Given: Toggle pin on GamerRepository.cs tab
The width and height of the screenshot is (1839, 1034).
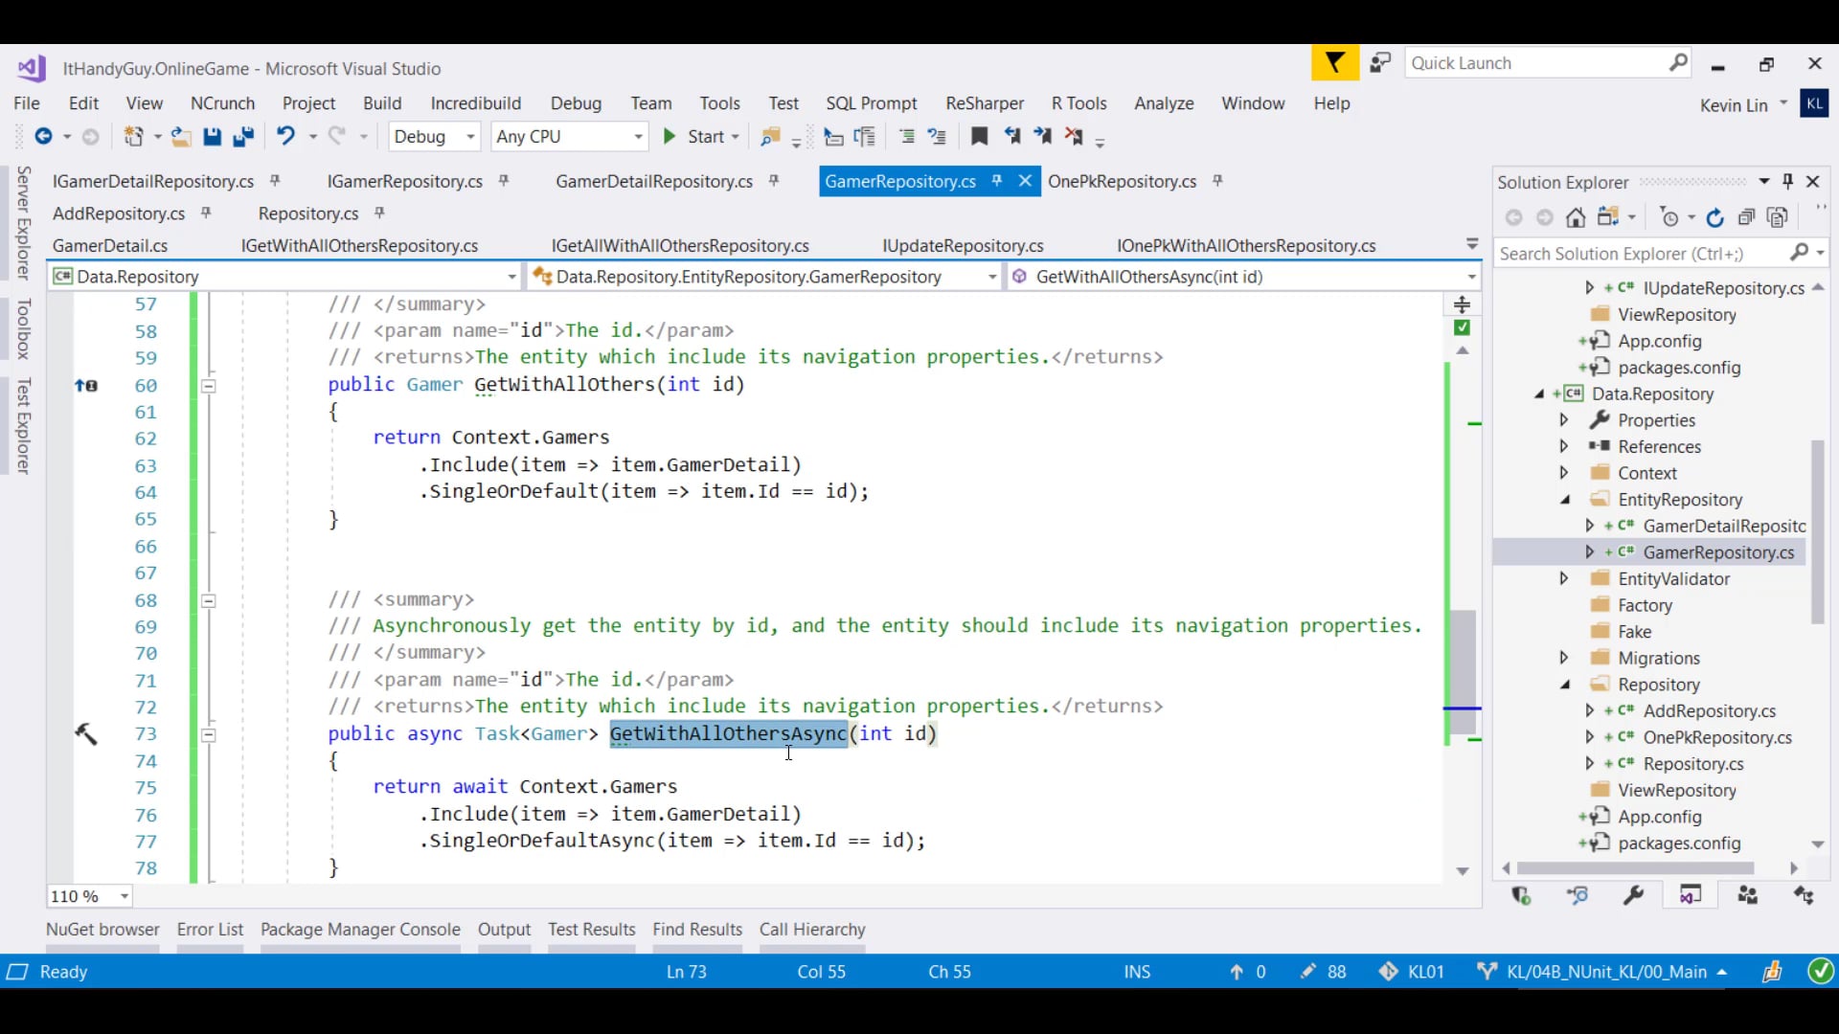Looking at the screenshot, I should [997, 181].
